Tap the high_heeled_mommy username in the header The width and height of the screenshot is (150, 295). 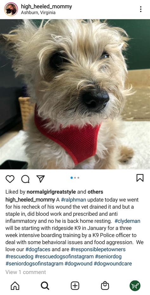[47, 7]
